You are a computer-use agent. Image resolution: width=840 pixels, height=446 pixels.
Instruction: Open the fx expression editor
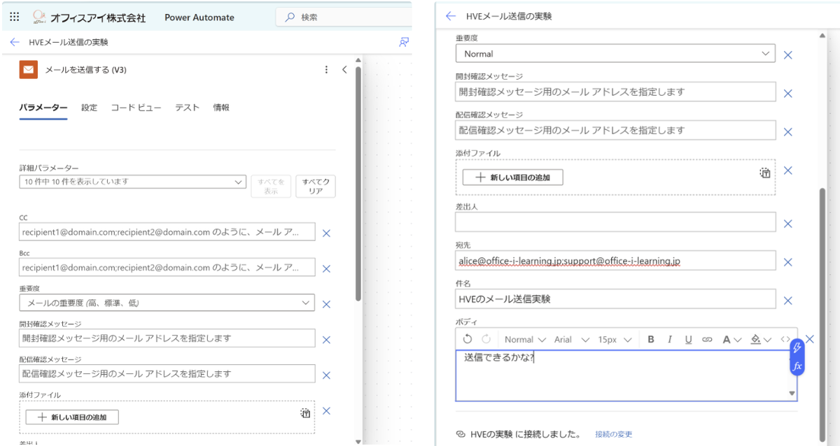pyautogui.click(x=797, y=366)
